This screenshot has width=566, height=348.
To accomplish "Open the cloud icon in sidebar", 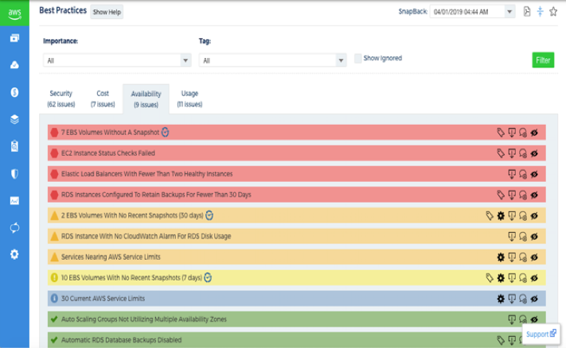I will click(x=14, y=65).
